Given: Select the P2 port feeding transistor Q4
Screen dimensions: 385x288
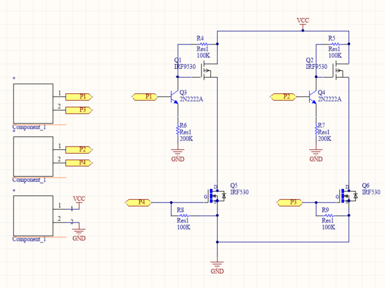Looking at the screenshot, I should (284, 96).
